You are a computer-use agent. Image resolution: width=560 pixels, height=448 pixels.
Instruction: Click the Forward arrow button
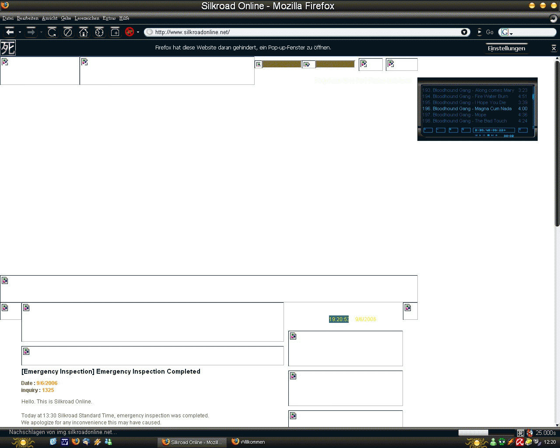pos(31,32)
